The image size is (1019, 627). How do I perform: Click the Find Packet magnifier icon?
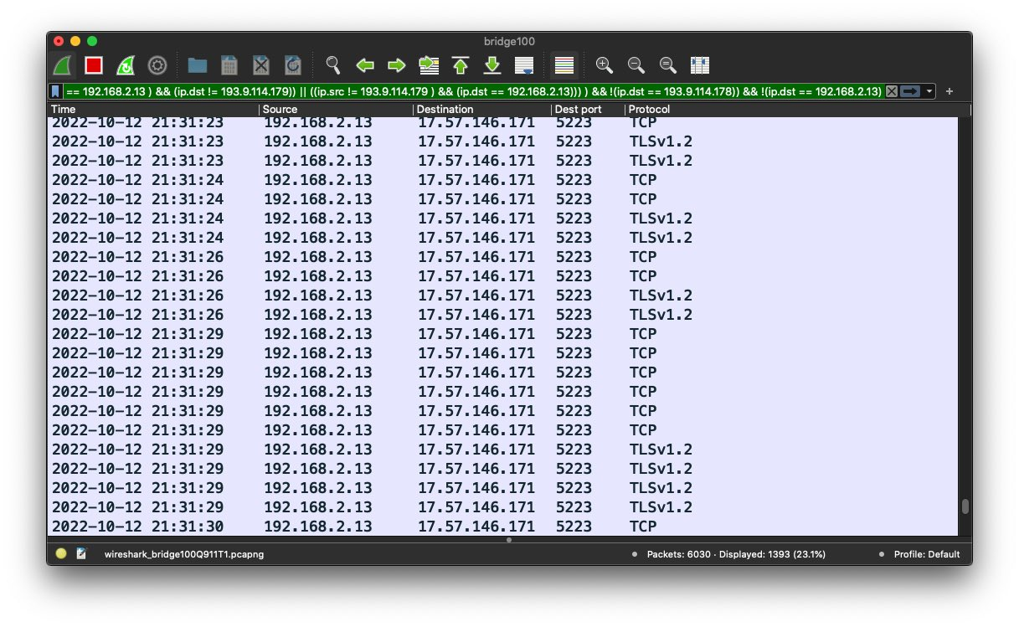coord(333,65)
